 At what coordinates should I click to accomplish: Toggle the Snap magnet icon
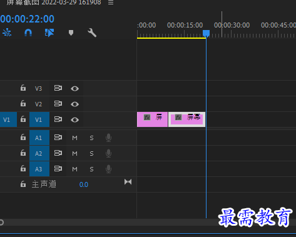click(28, 33)
